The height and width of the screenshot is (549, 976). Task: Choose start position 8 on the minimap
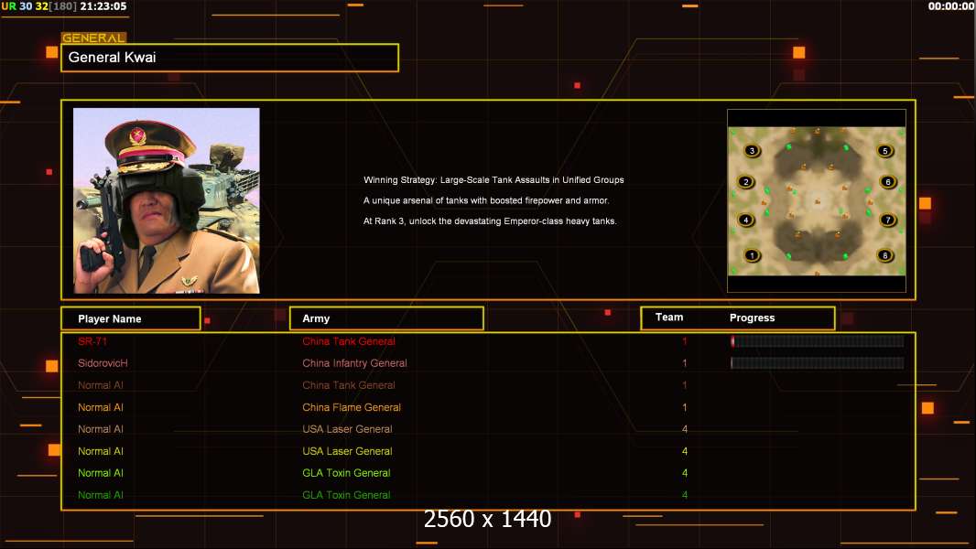click(x=884, y=256)
